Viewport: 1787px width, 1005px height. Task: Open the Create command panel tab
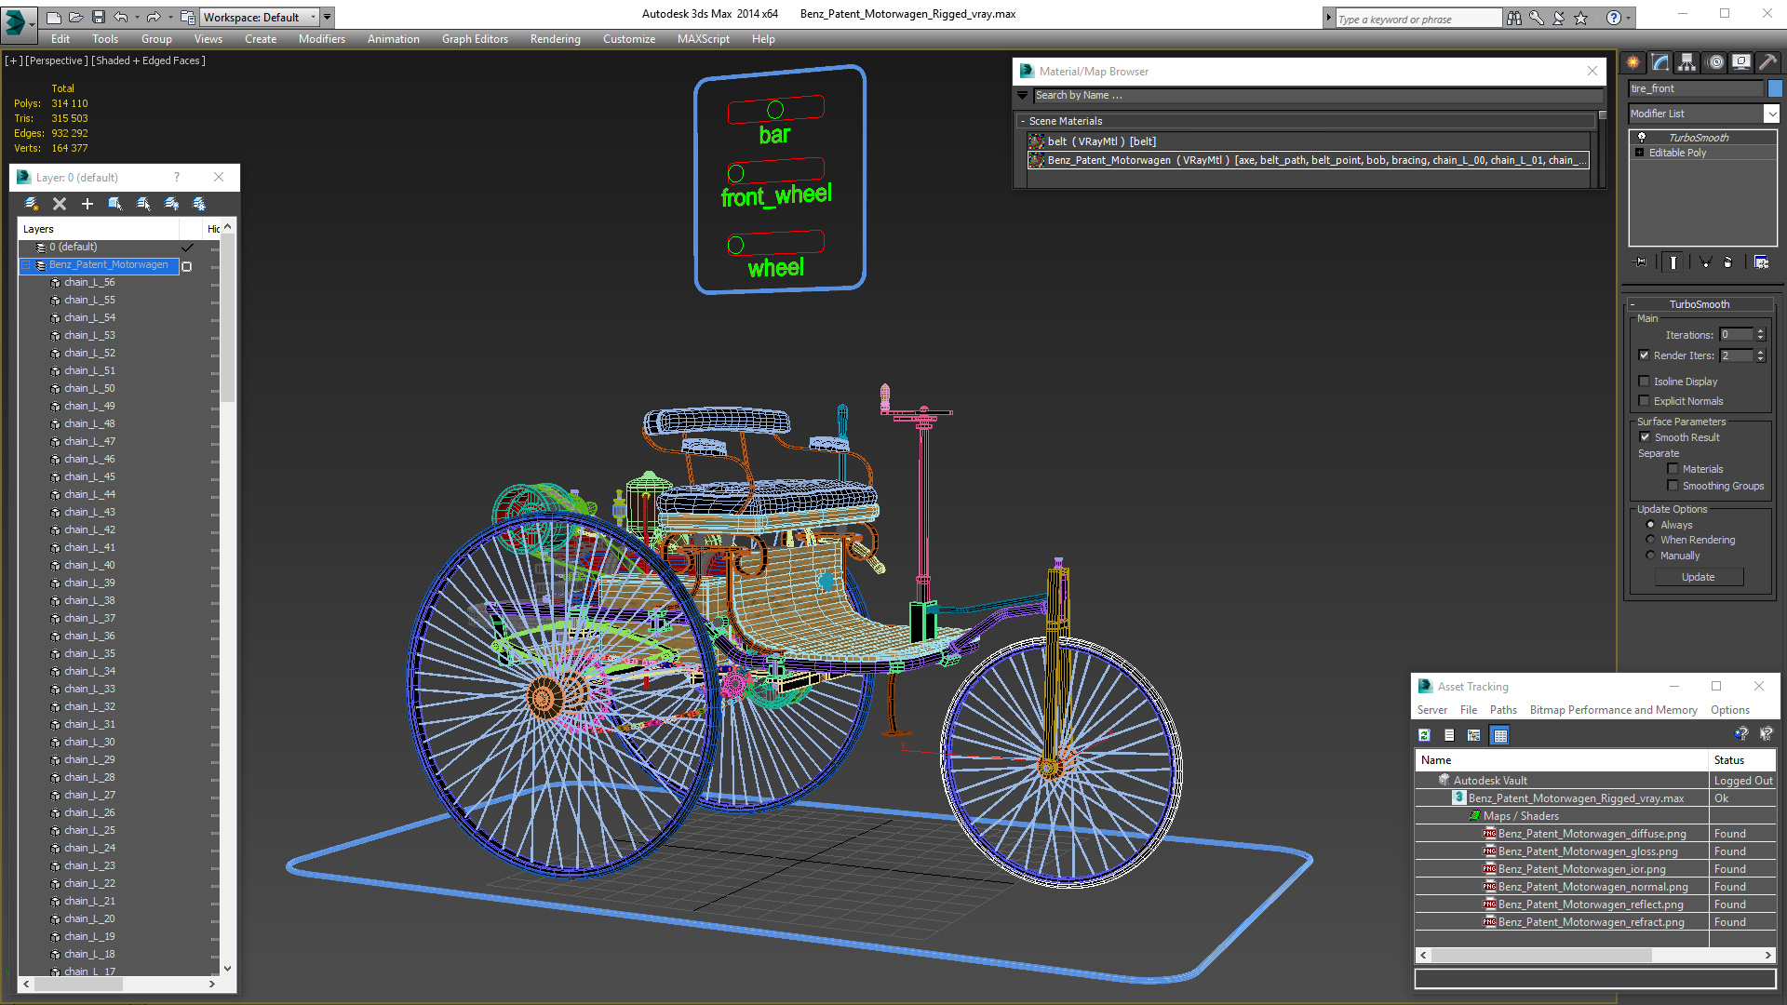click(x=1633, y=62)
